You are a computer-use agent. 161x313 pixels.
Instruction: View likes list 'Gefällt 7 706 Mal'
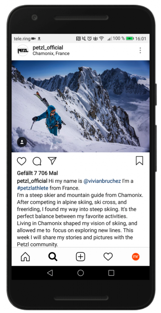[38, 173]
